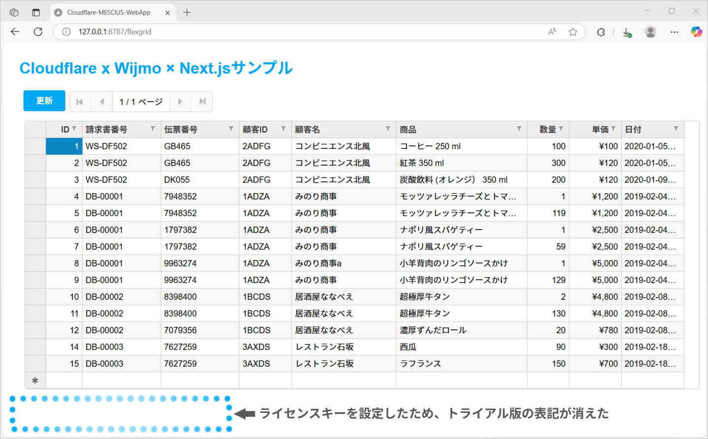
Task: Open the Downloads icon
Action: pos(627,32)
